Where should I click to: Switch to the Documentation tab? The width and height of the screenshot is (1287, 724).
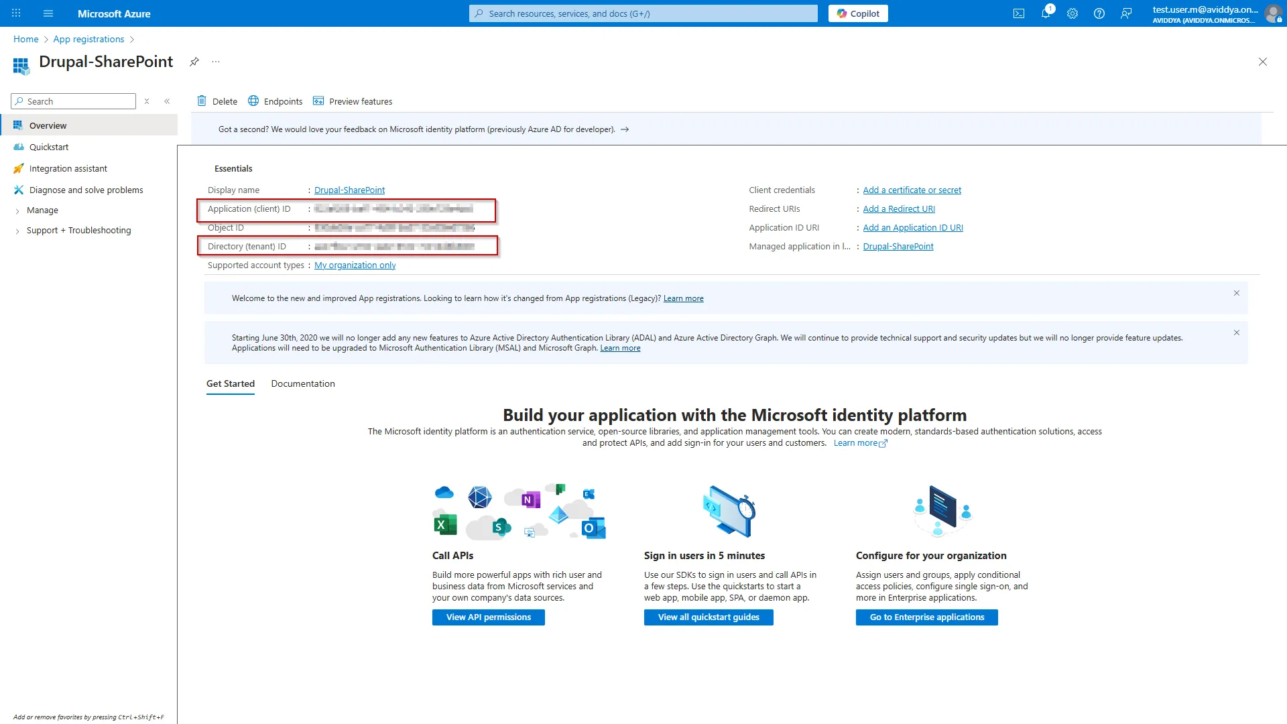[303, 383]
